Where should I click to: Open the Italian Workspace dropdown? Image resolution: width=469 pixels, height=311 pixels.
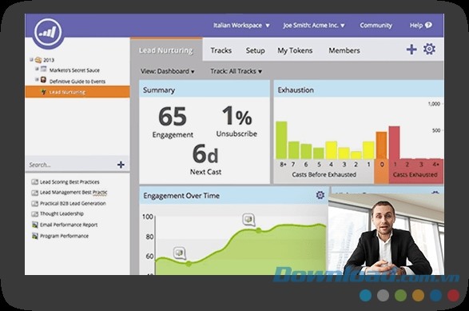pos(241,26)
